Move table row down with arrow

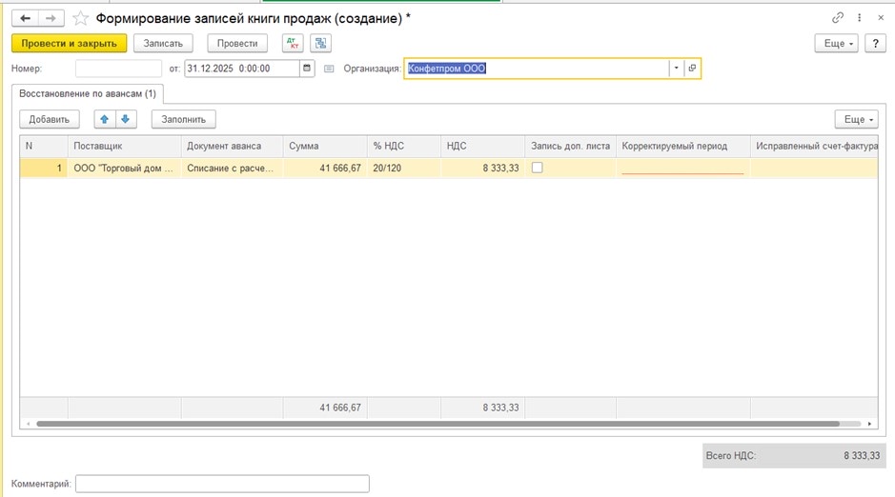[x=126, y=119]
